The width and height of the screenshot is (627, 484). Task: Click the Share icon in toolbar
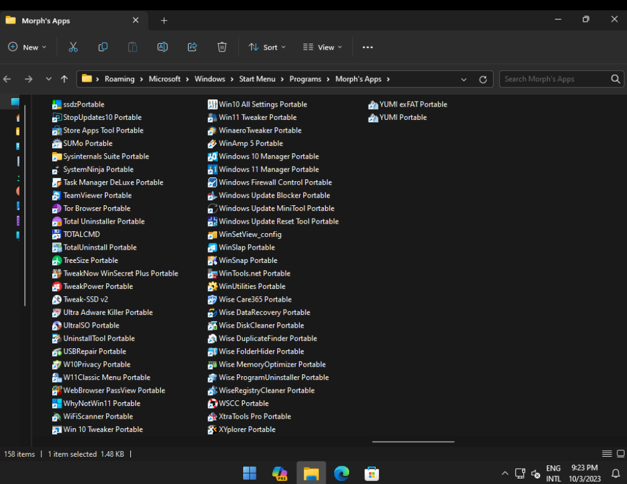[x=192, y=47]
